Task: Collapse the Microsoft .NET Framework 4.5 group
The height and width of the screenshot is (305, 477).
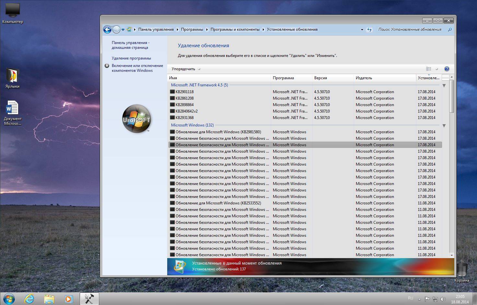Action: pos(444,85)
